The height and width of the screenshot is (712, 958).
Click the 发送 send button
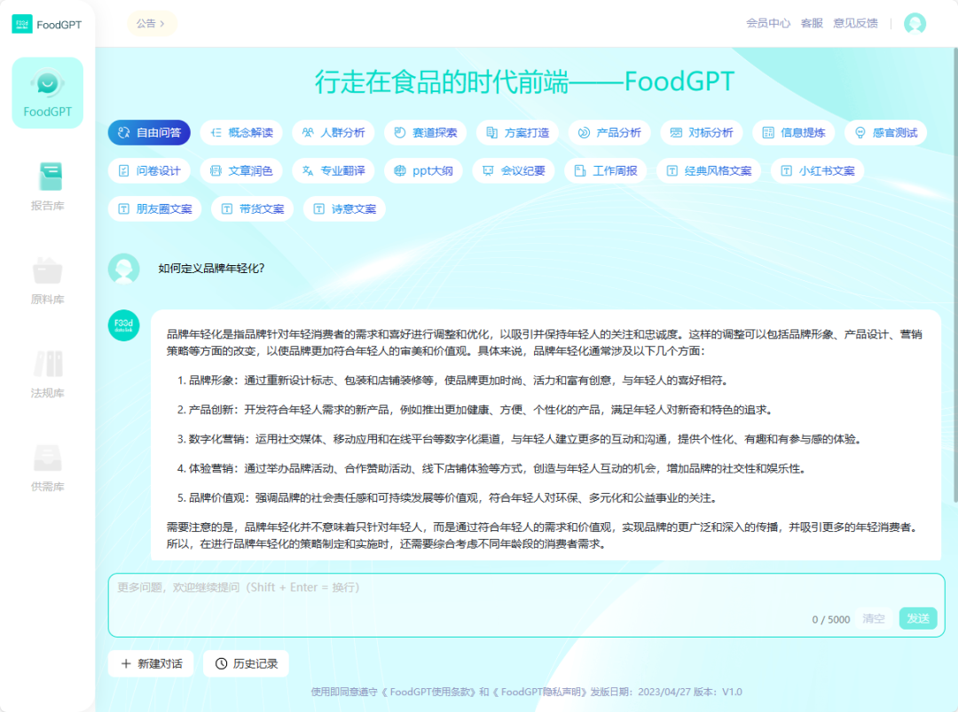click(917, 618)
